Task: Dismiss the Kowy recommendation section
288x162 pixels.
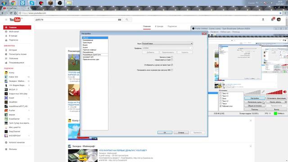Action: [251, 121]
